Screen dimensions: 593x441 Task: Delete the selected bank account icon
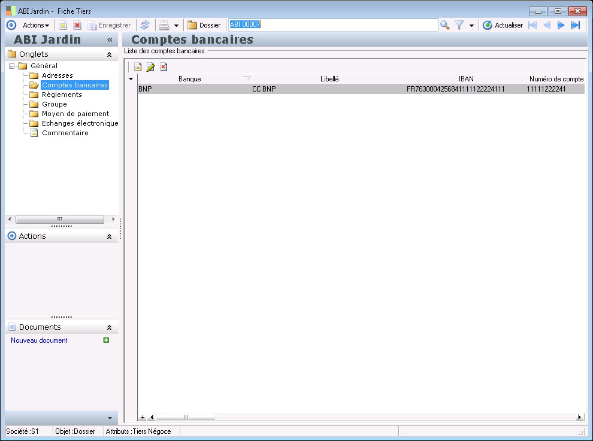[164, 67]
